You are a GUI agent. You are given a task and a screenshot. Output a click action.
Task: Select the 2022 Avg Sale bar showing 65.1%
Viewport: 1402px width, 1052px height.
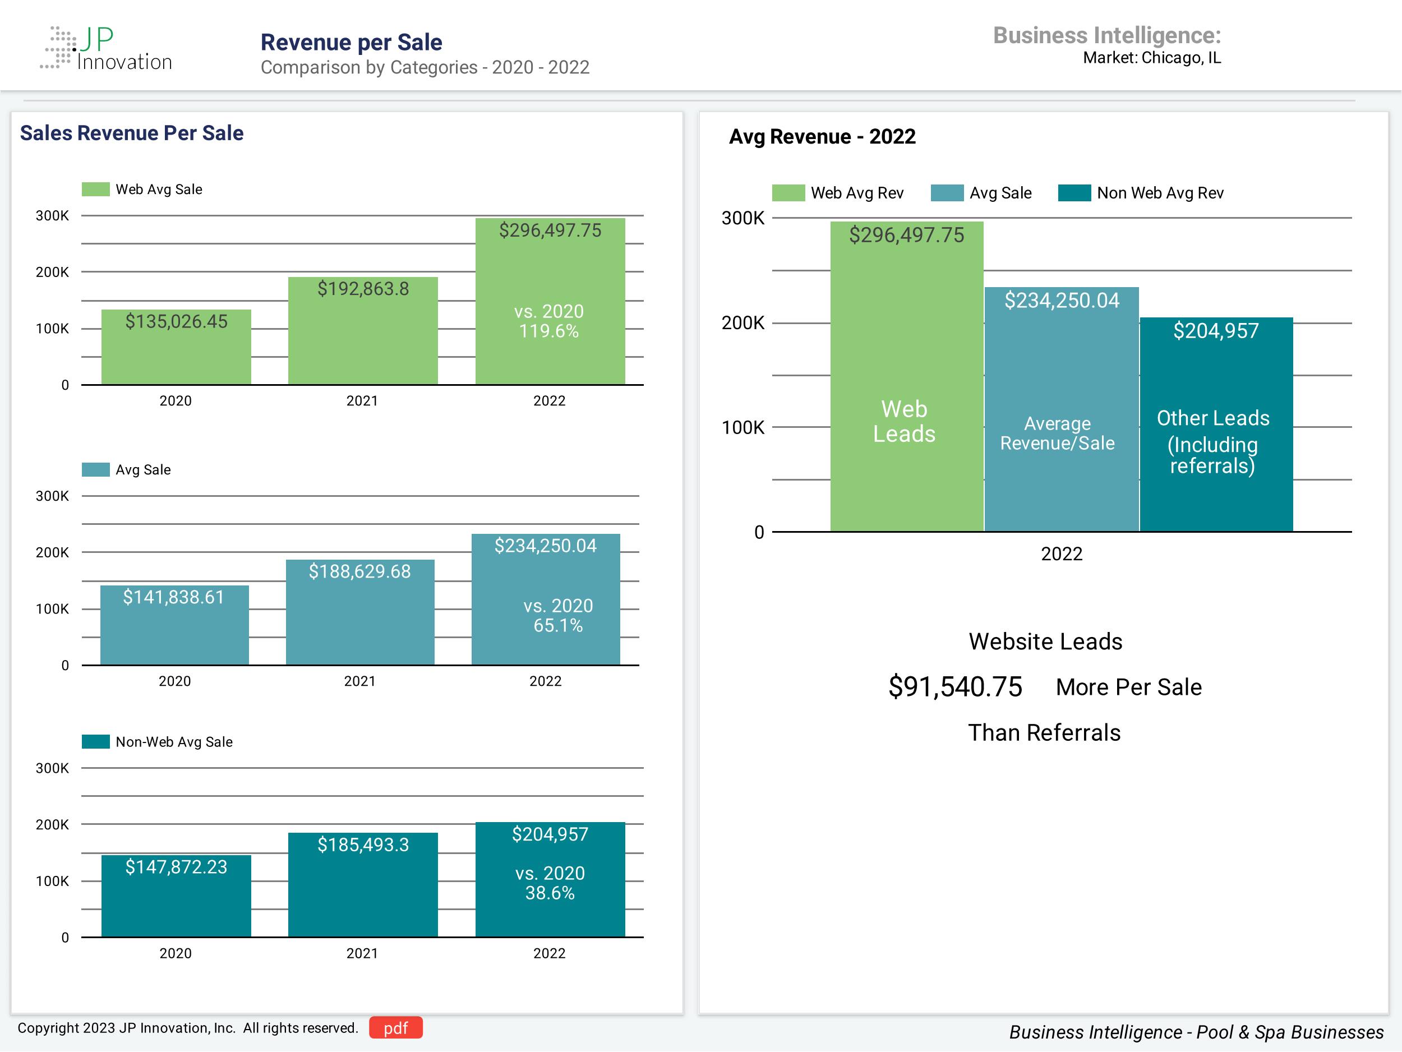(x=546, y=599)
